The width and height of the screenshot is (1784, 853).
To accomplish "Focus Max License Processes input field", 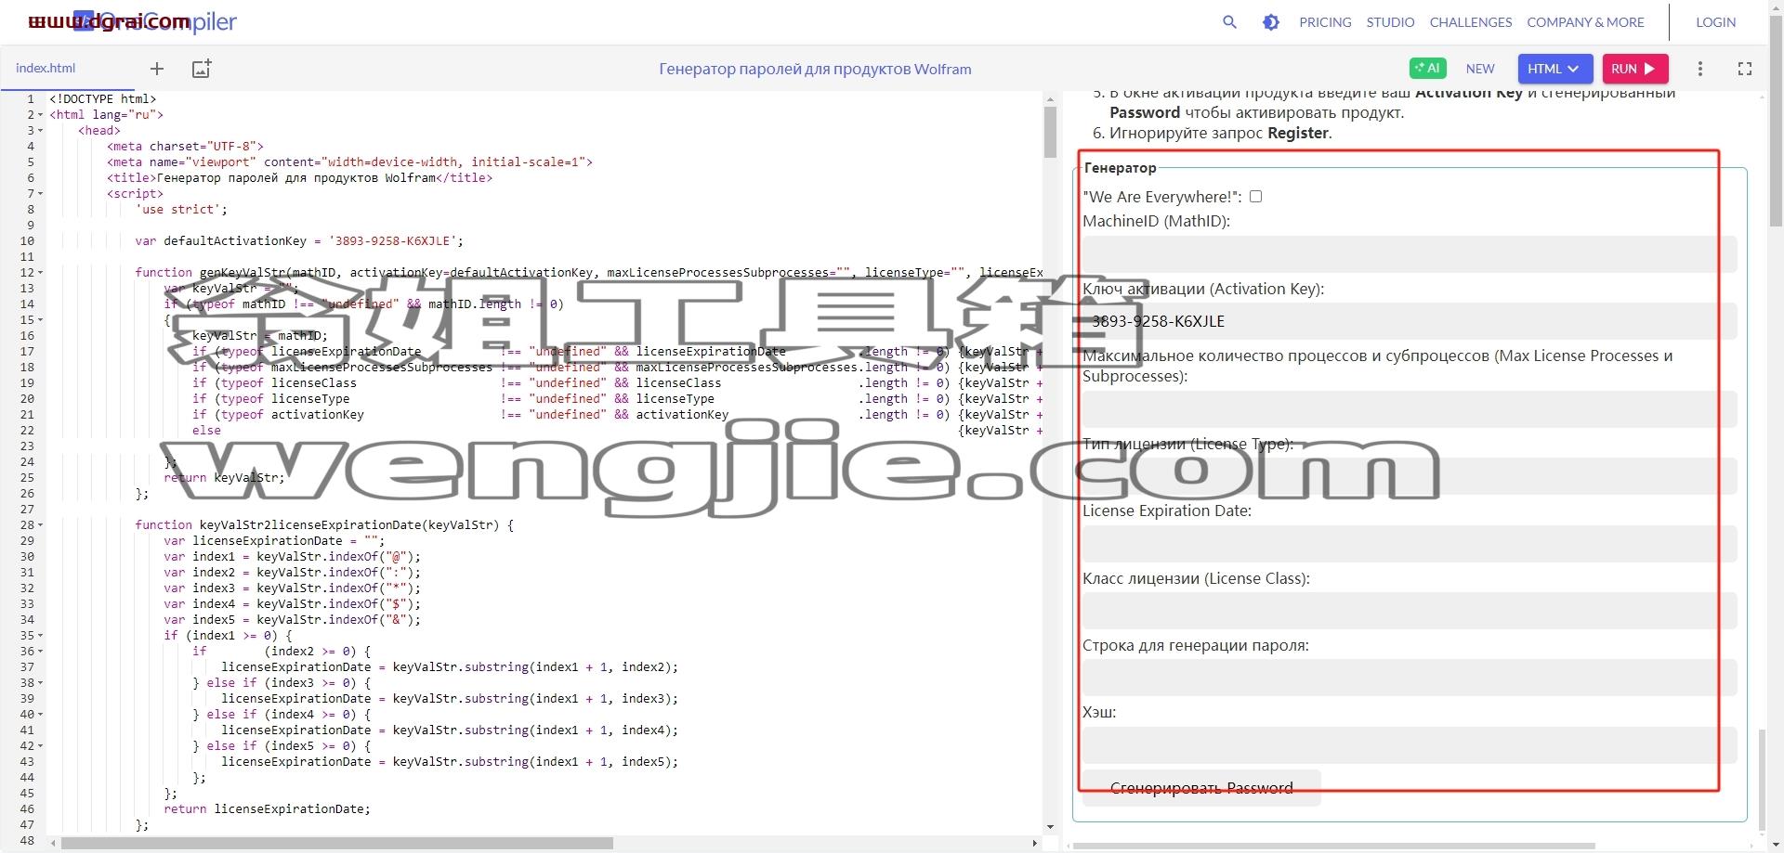I will click(x=1410, y=409).
